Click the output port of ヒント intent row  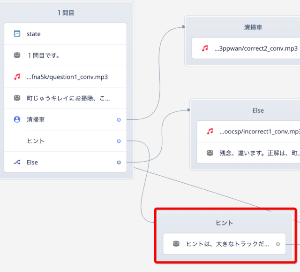(119, 141)
